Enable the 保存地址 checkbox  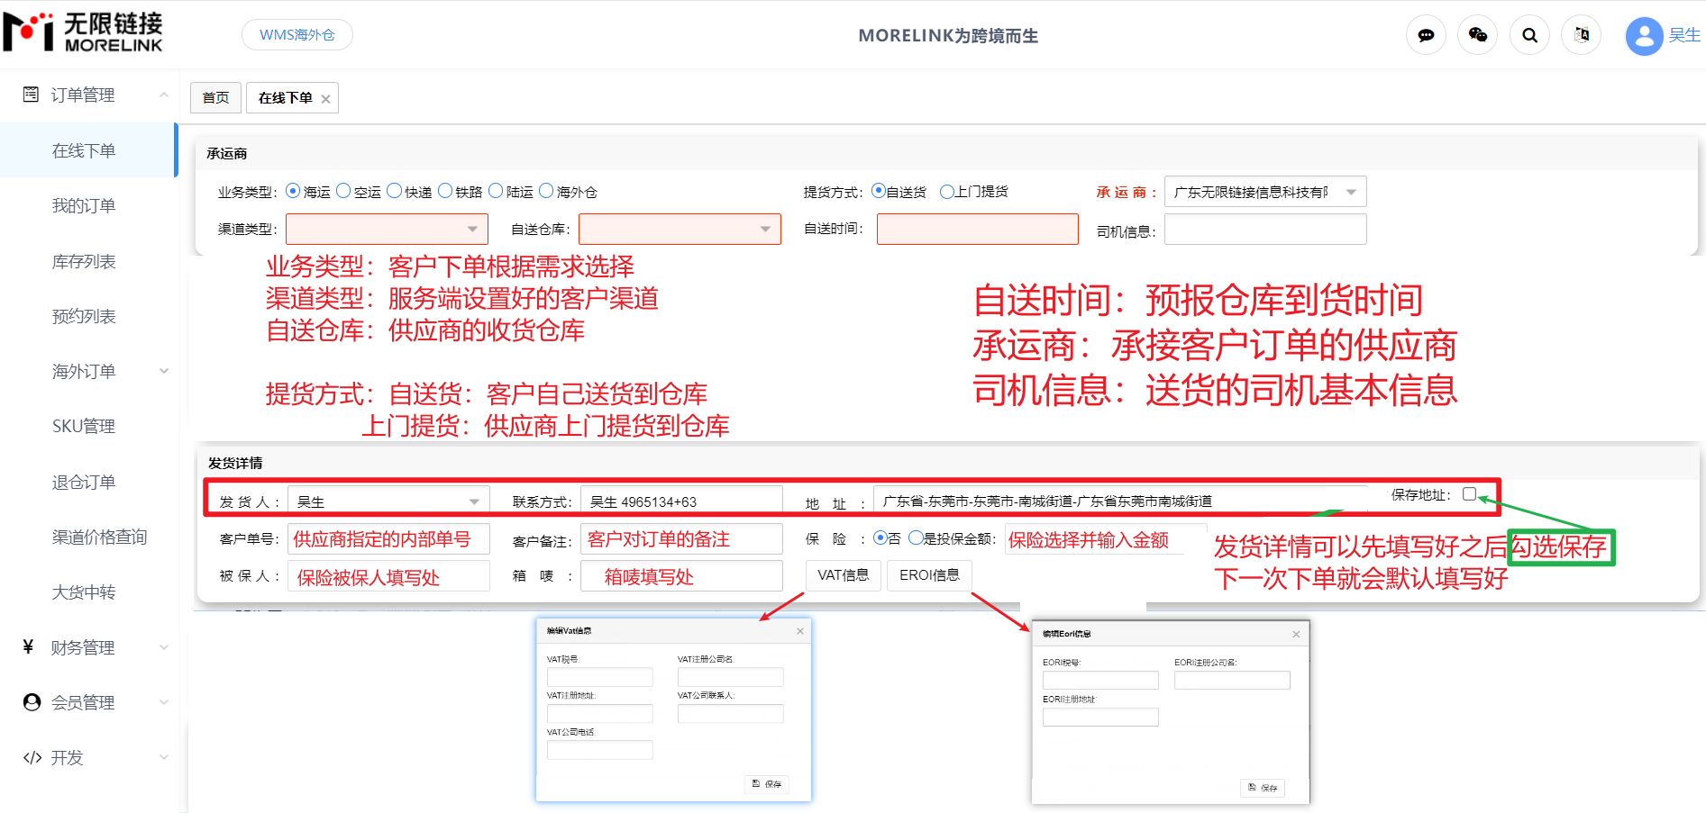pos(1470,494)
